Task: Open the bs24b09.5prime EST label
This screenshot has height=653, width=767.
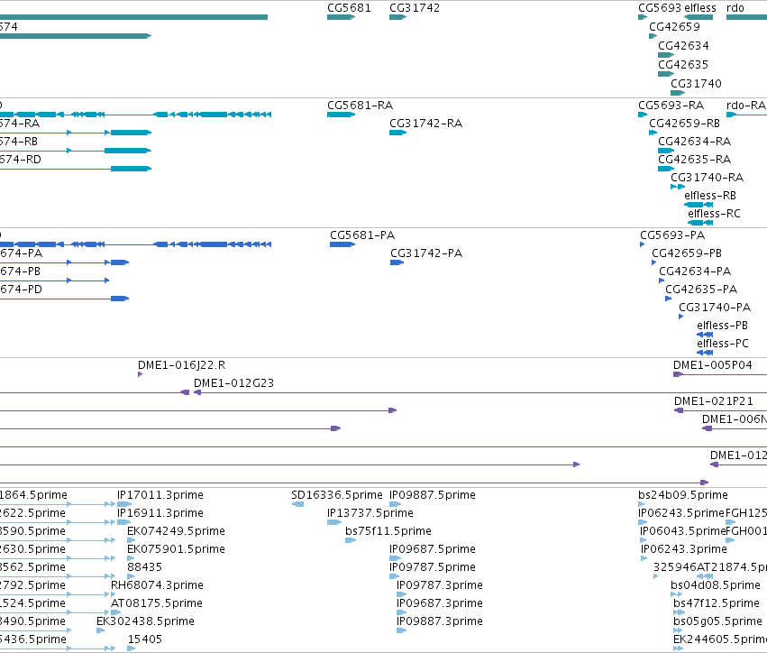Action: 683,495
